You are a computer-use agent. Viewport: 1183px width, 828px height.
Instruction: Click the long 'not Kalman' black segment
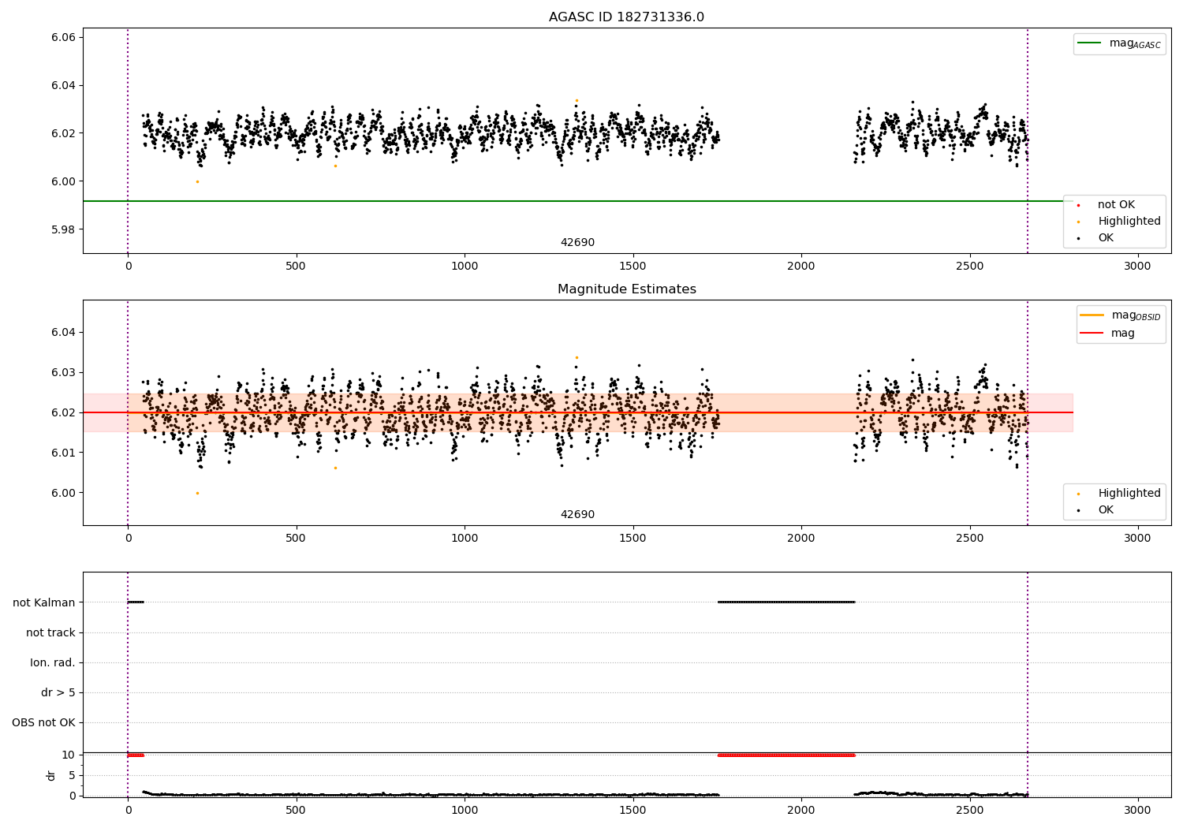[x=786, y=602]
